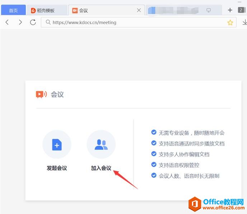
Task: Click text 支持语音通话时同步播放文档
Action: point(192,144)
